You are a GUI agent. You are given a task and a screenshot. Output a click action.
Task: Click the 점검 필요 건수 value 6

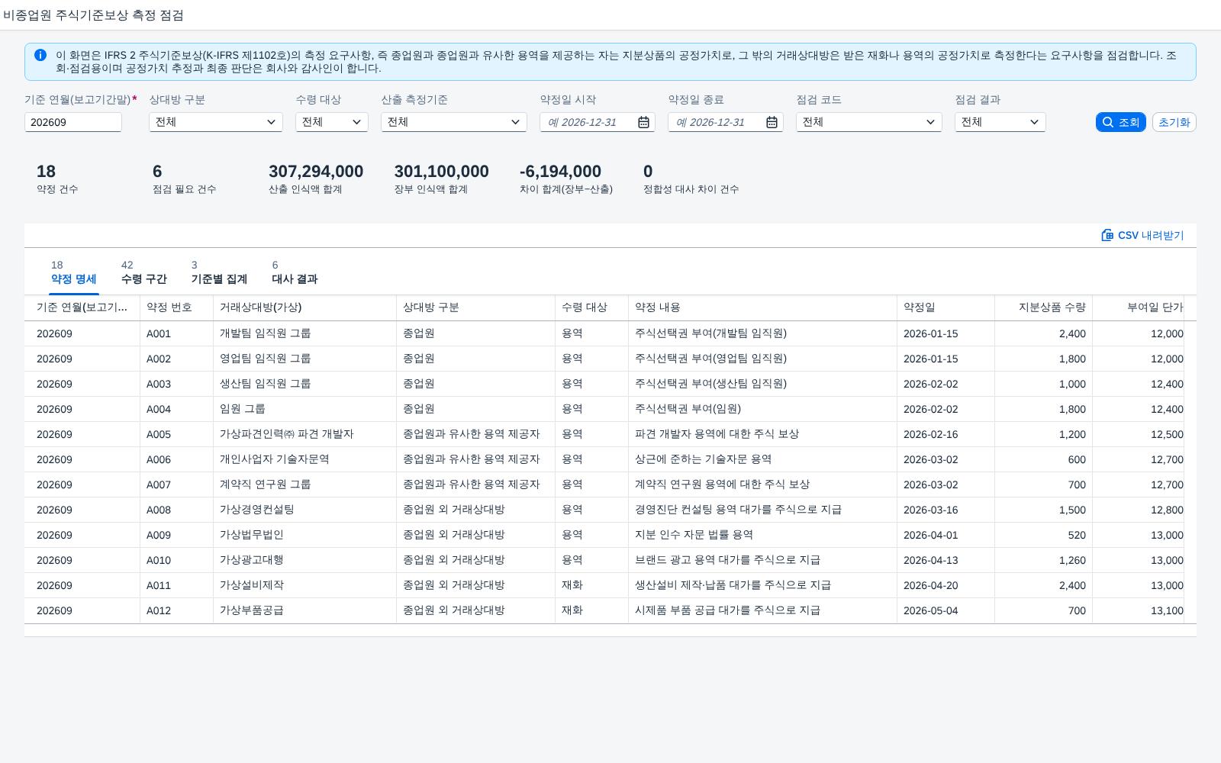coord(157,172)
